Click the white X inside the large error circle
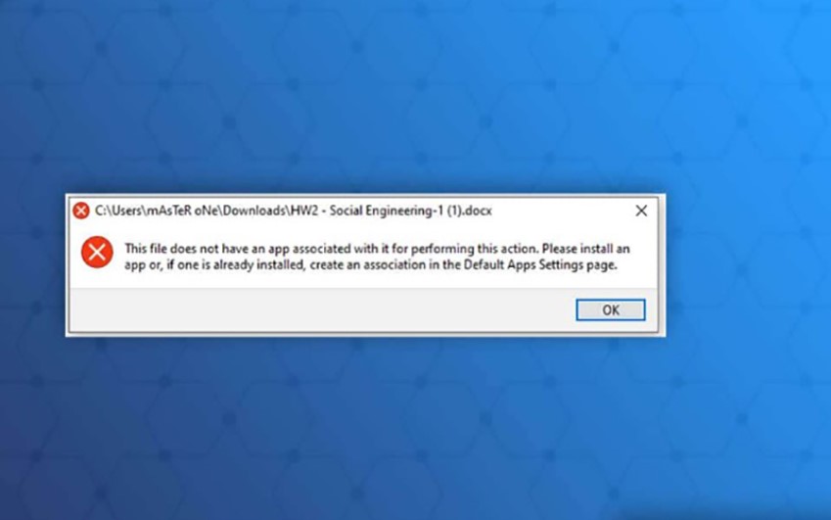Viewport: 831px width, 520px height. (97, 252)
